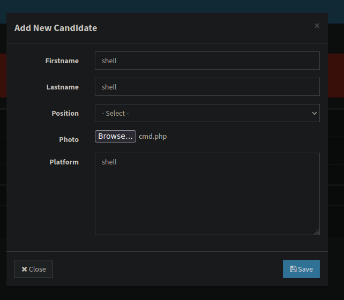Image resolution: width=344 pixels, height=300 pixels.
Task: Focus the Lastname input field
Action: (207, 87)
